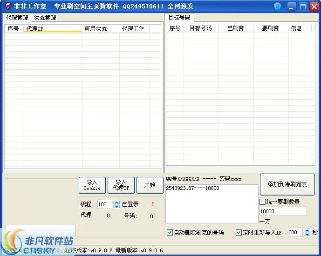Uncheck 自动删除刷完的号码 checkbox
321x256 pixels.
(x=170, y=232)
